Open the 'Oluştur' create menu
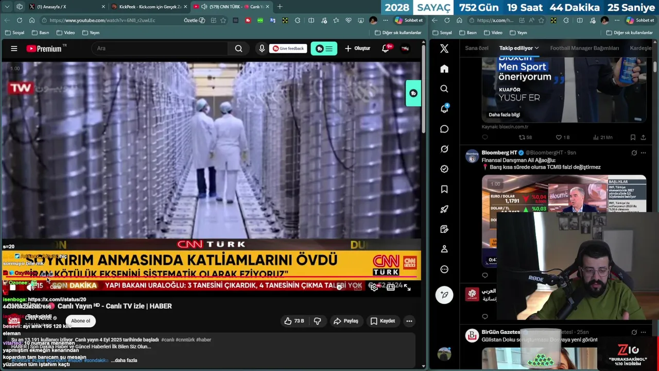The image size is (659, 371). tap(357, 48)
